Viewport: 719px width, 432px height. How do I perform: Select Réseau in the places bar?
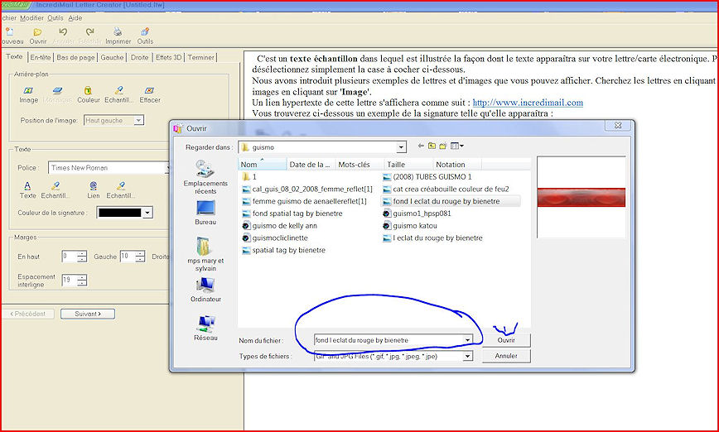[x=206, y=328]
